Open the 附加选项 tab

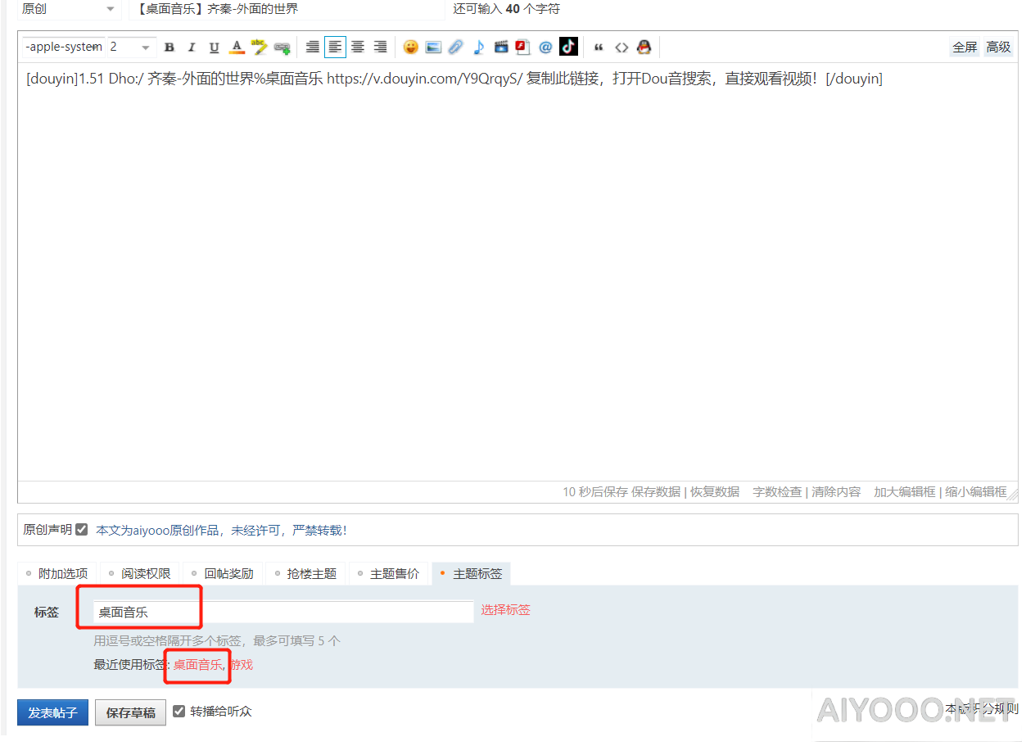point(57,574)
